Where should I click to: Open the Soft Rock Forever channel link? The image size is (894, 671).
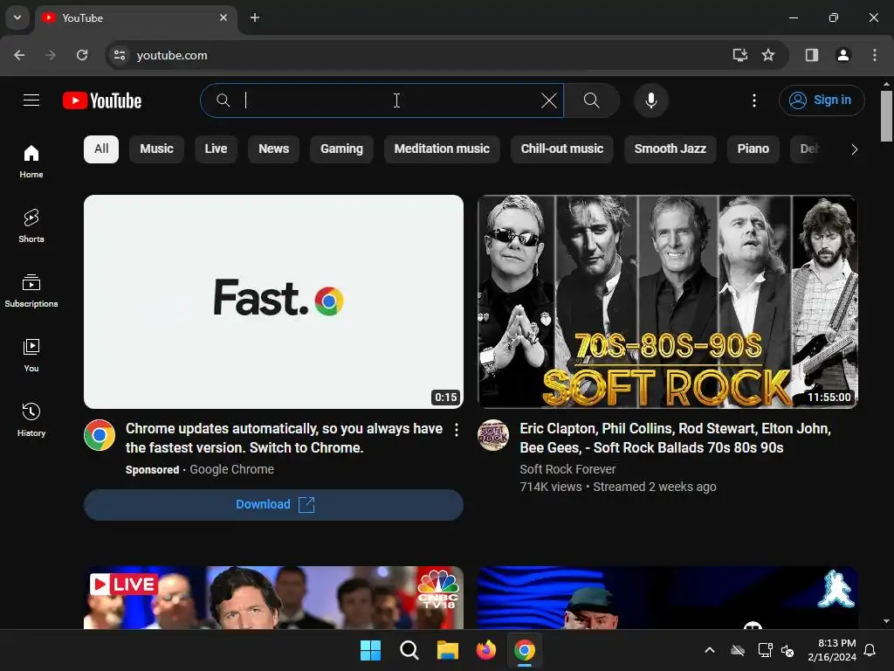(567, 469)
